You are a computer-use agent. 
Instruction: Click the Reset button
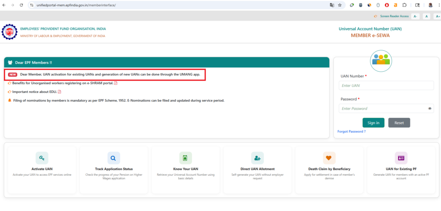point(399,123)
